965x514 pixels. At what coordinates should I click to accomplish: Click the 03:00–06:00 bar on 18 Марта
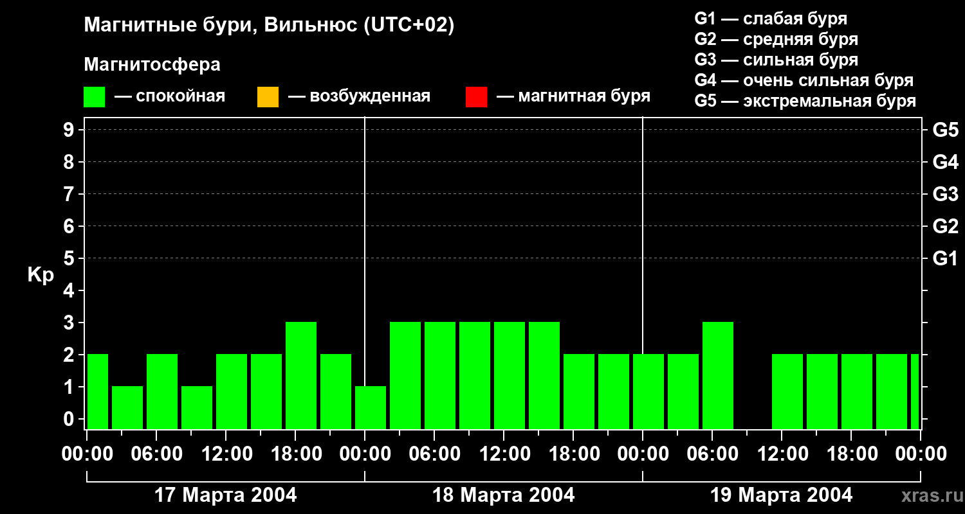[405, 375]
